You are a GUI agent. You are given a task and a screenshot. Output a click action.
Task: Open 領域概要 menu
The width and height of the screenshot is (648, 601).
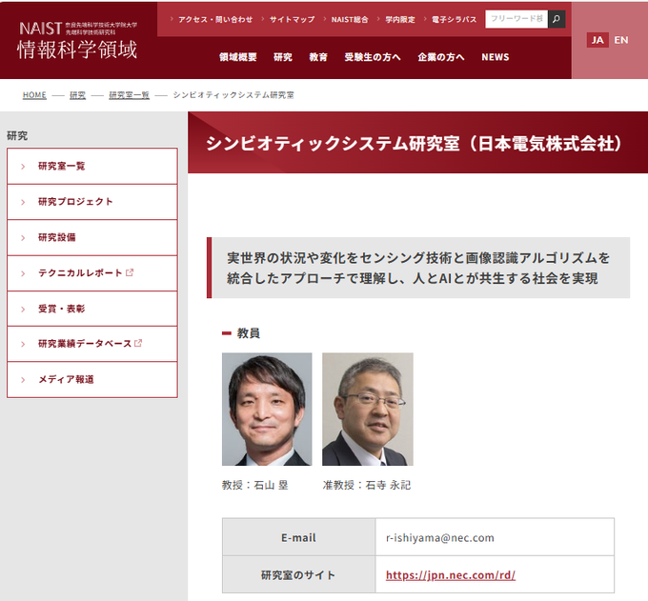238,57
